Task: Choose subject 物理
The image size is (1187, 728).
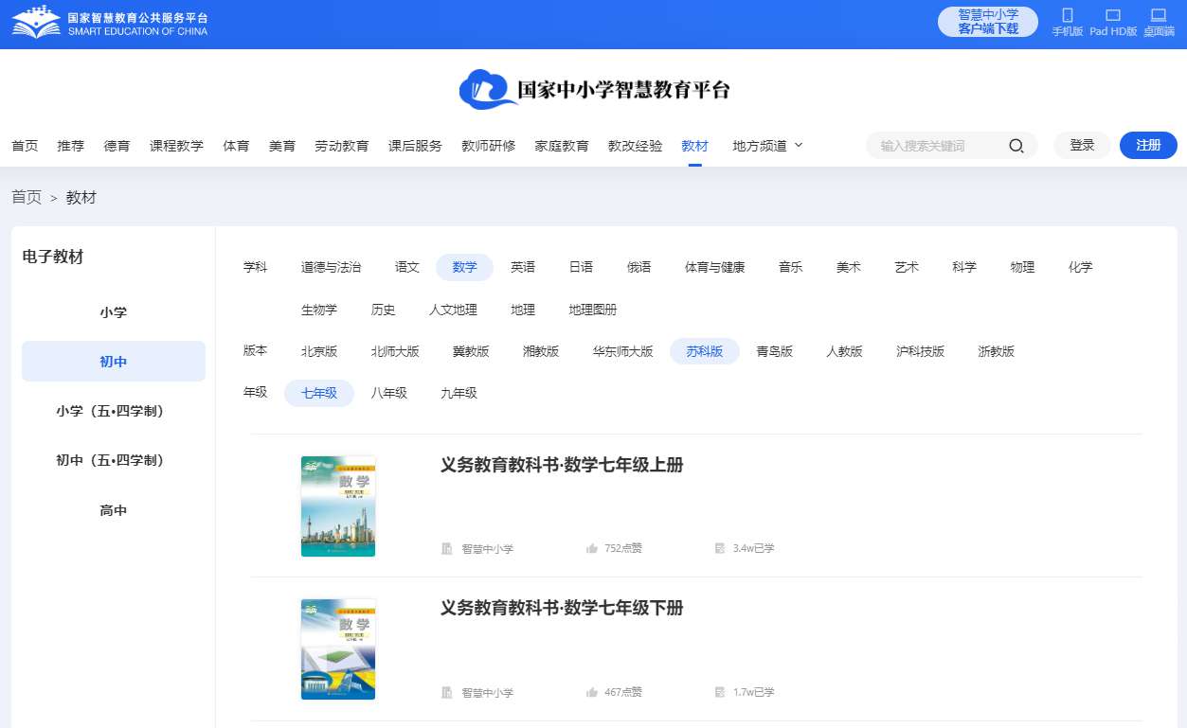Action: pyautogui.click(x=1022, y=268)
